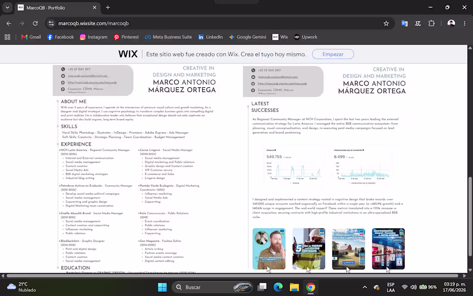Show hidden system tray icons
The width and height of the screenshot is (473, 296).
pos(365,287)
